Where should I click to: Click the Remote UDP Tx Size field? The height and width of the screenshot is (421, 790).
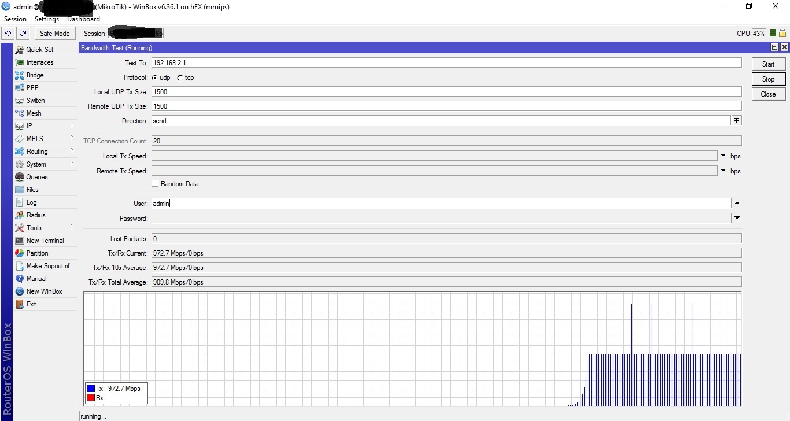coord(446,106)
